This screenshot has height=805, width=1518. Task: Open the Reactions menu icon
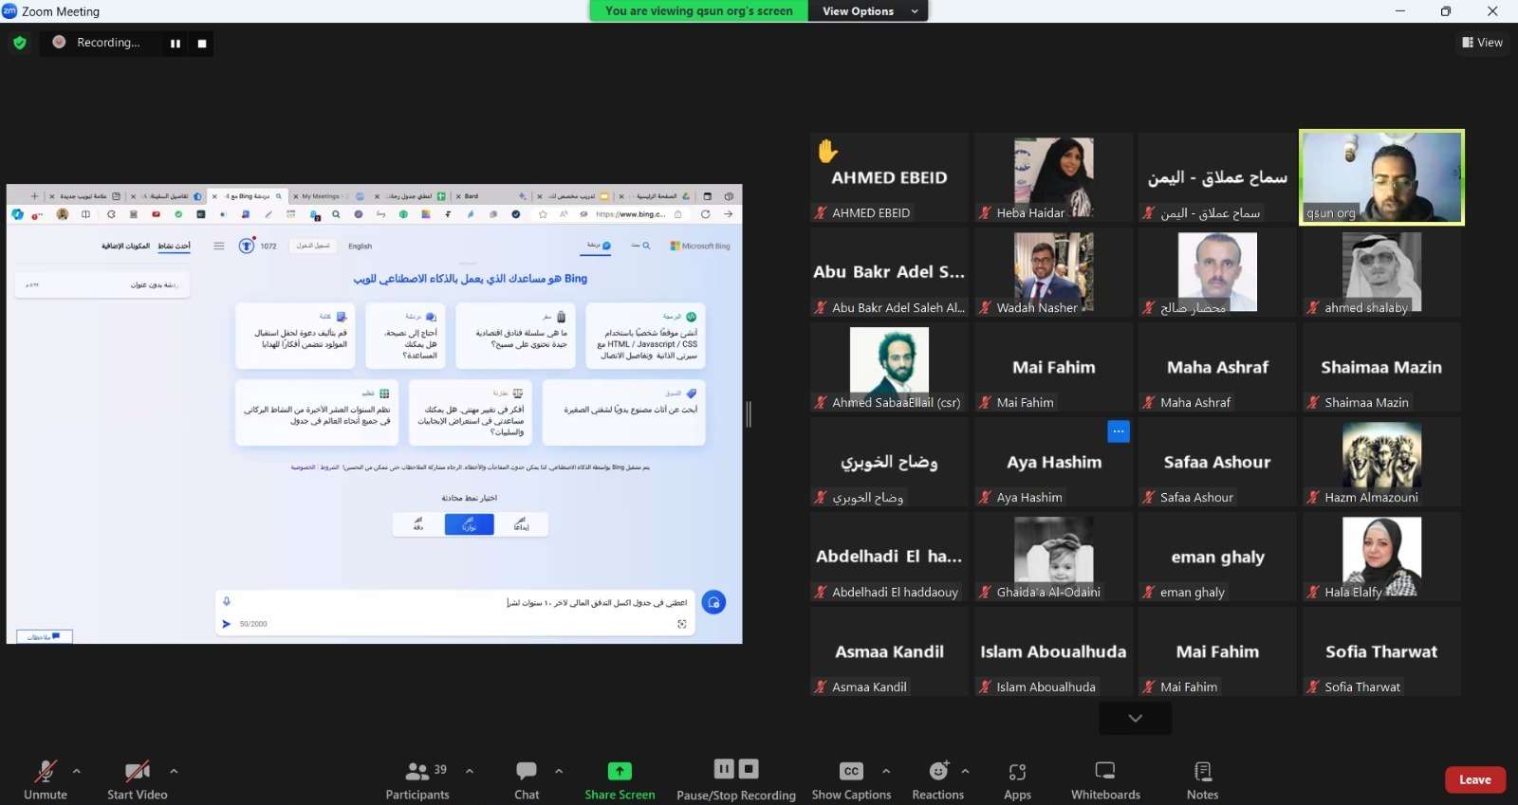click(938, 771)
